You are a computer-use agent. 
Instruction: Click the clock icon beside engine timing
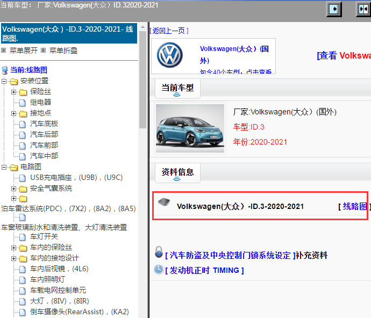point(159,270)
